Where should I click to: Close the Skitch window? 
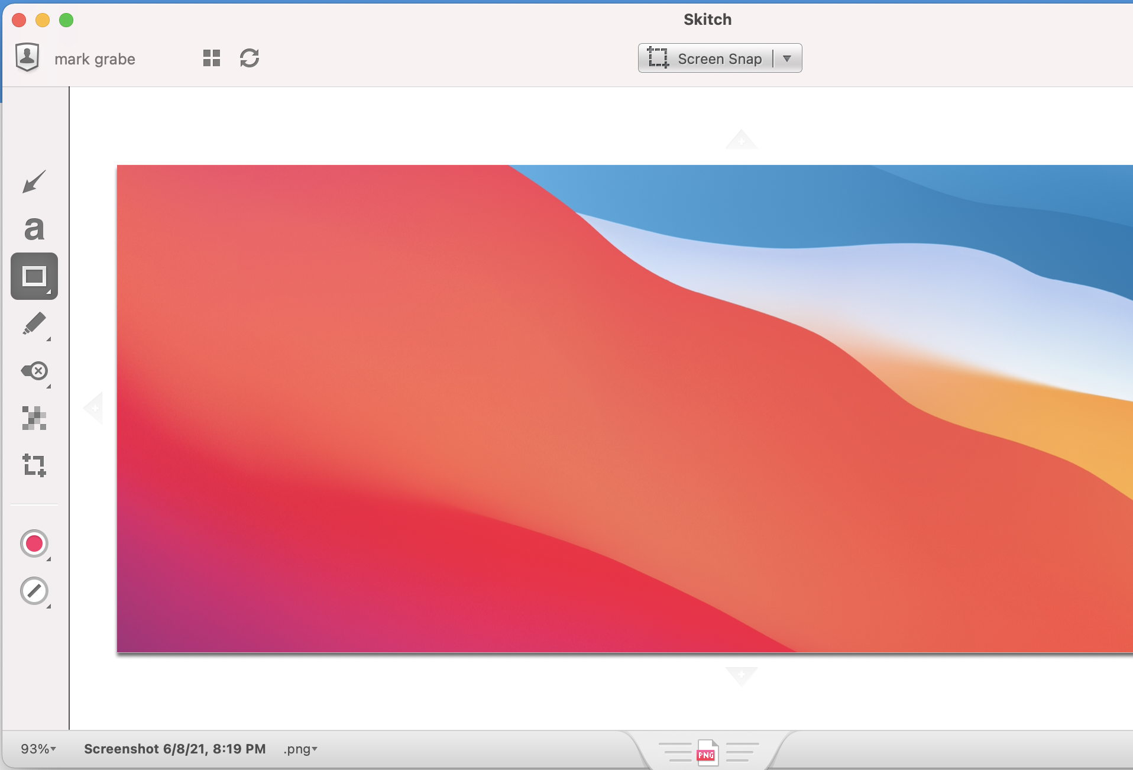point(19,20)
